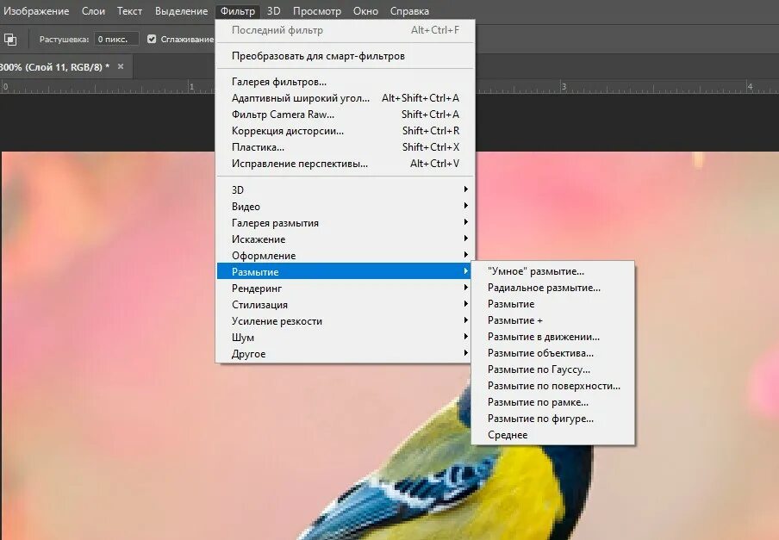Expand the Оформление submenu
This screenshot has height=540, width=779.
coord(346,256)
